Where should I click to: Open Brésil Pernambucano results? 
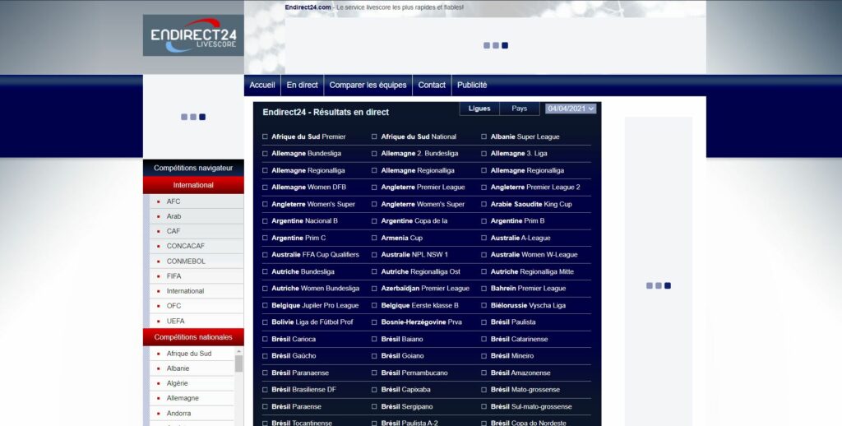coord(414,373)
